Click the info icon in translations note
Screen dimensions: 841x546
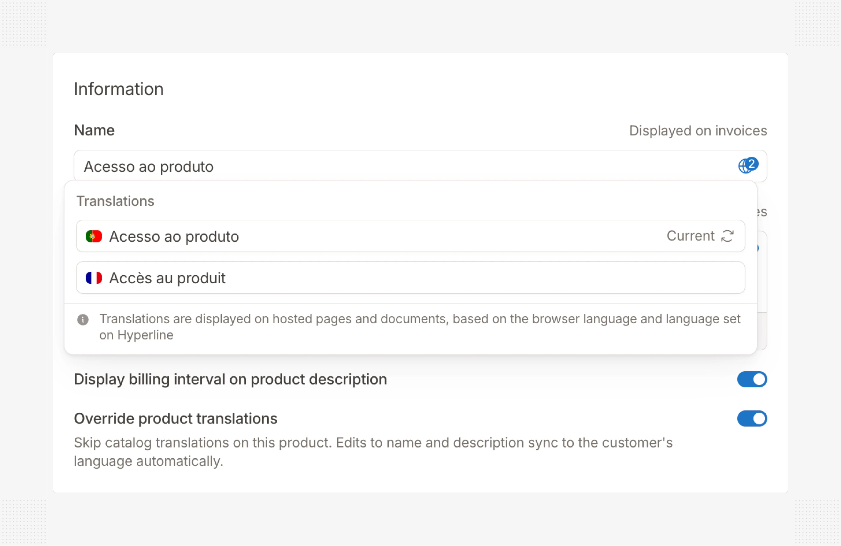pos(83,320)
